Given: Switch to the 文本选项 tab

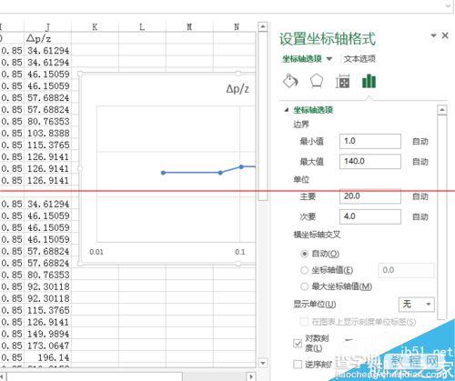Looking at the screenshot, I should [359, 58].
